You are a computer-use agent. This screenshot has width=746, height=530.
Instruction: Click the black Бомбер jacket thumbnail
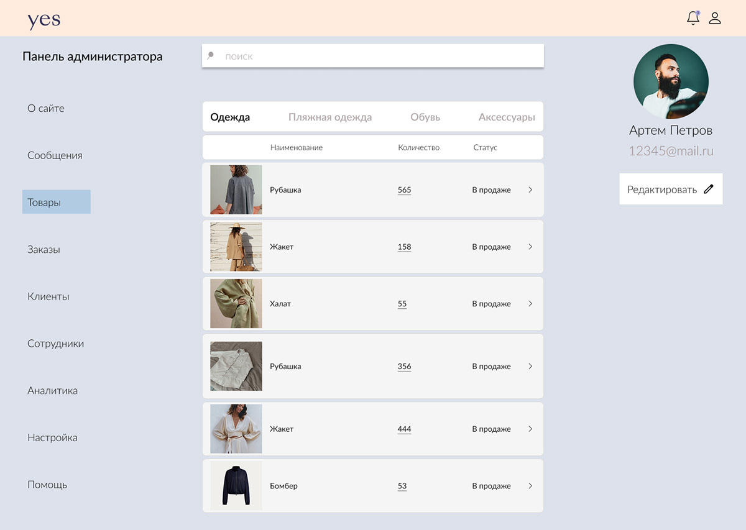(x=236, y=485)
